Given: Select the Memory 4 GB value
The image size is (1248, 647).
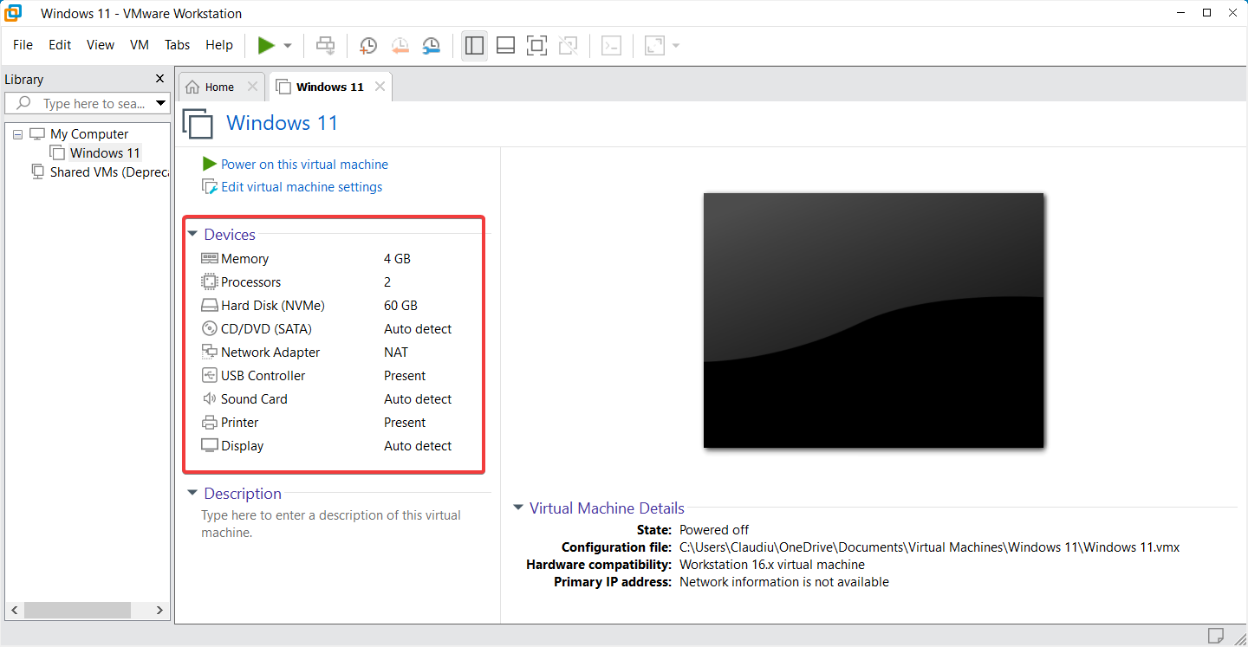Looking at the screenshot, I should coord(397,258).
